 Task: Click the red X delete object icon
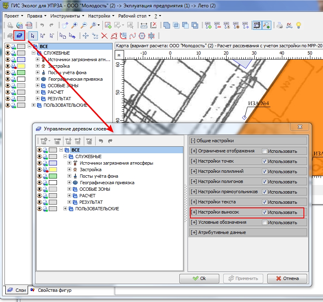105,36
